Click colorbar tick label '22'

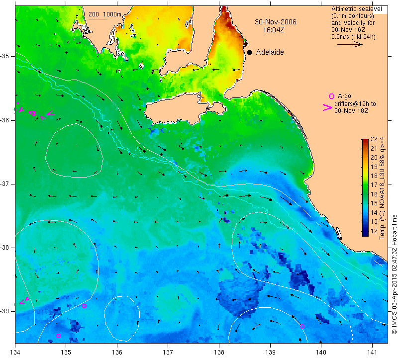point(374,139)
